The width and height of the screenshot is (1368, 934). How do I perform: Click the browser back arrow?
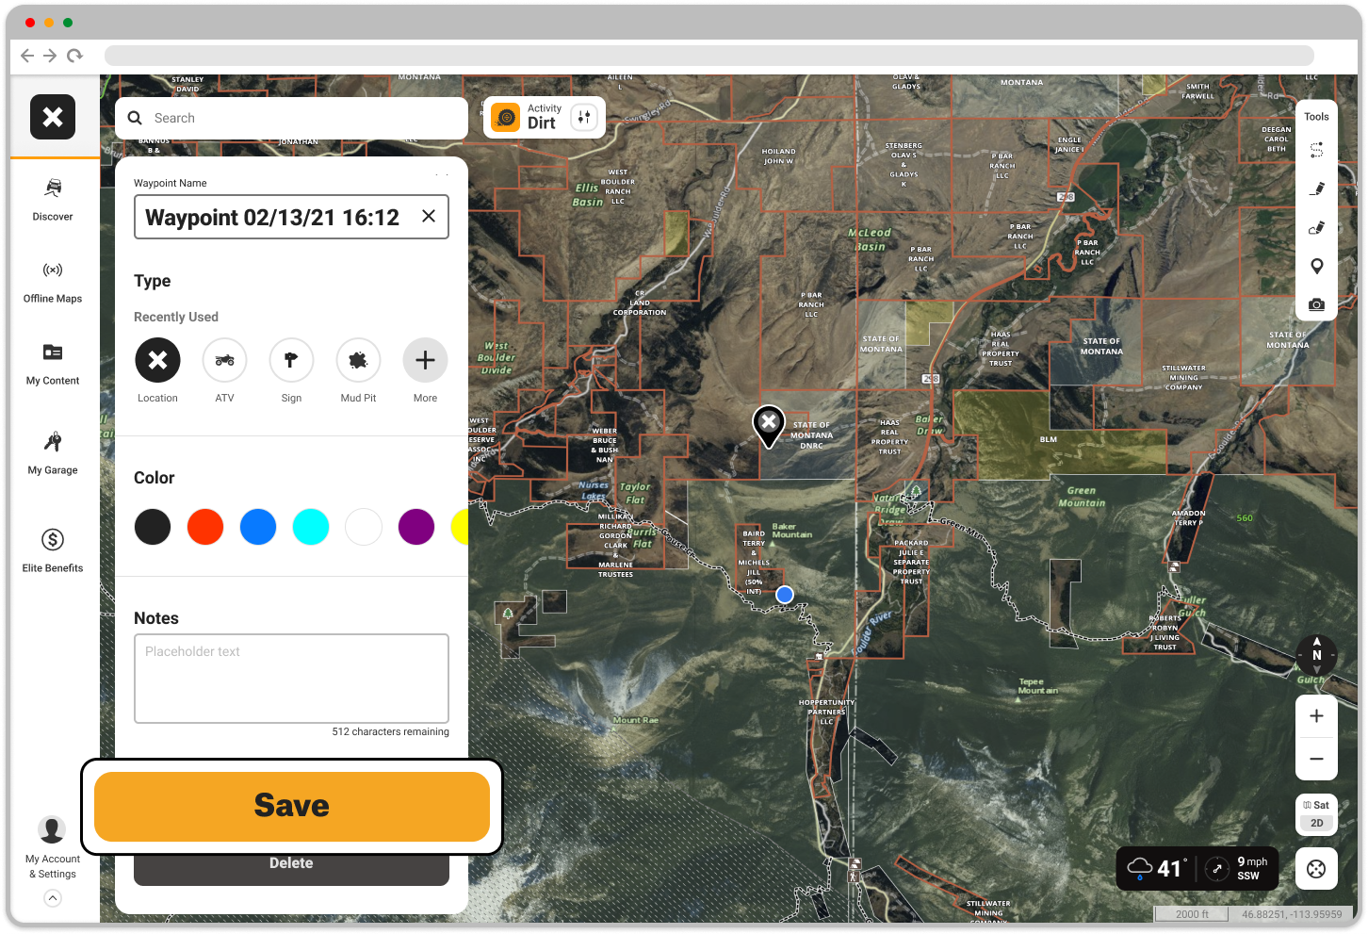point(27,56)
